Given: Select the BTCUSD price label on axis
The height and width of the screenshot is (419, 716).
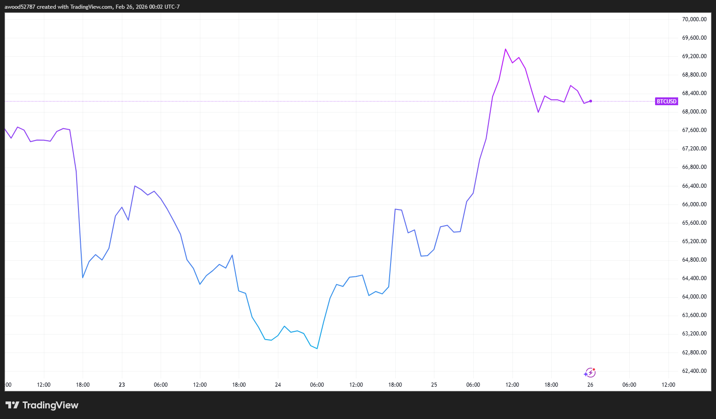Looking at the screenshot, I should [x=667, y=101].
